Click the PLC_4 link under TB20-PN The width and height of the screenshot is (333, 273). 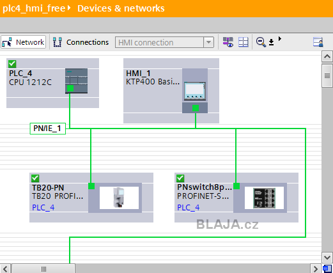pyautogui.click(x=43, y=207)
